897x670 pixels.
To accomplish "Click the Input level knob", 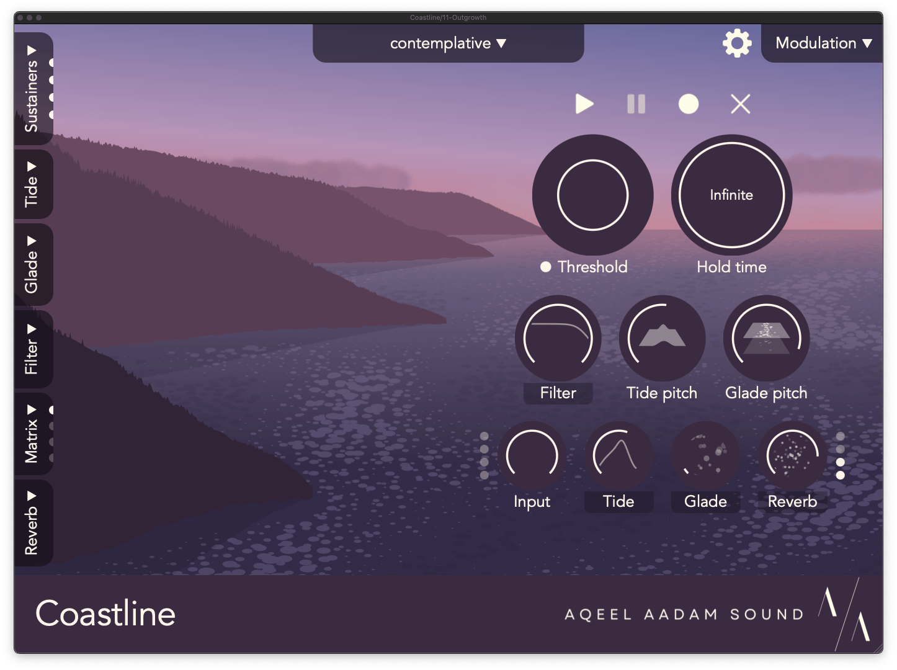I will (532, 455).
